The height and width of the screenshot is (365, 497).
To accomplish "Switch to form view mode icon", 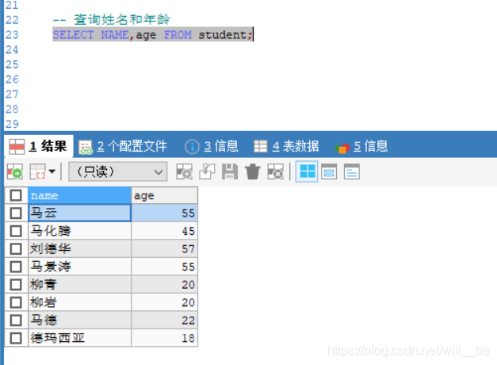I will pos(329,171).
